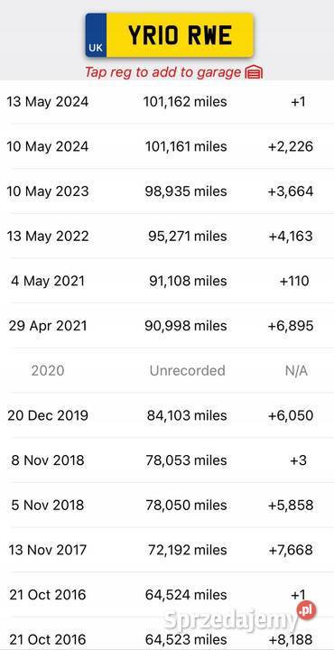Click the red garage icon
334x650 pixels.
(254, 73)
